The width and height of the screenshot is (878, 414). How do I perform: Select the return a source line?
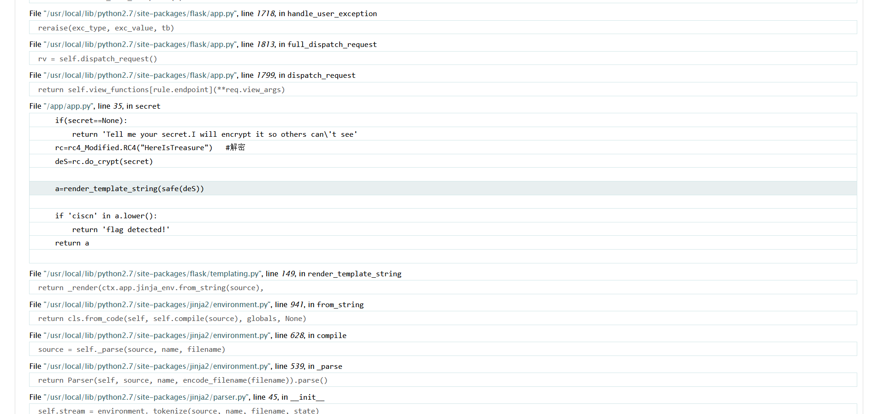pyautogui.click(x=443, y=243)
